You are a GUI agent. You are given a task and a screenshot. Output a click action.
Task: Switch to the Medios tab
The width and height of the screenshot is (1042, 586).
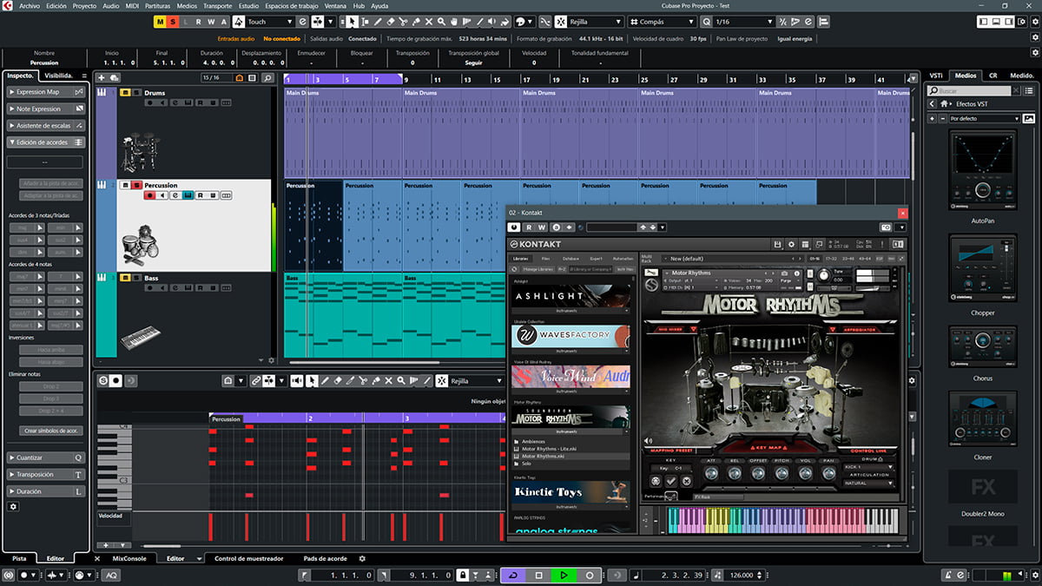pos(966,76)
